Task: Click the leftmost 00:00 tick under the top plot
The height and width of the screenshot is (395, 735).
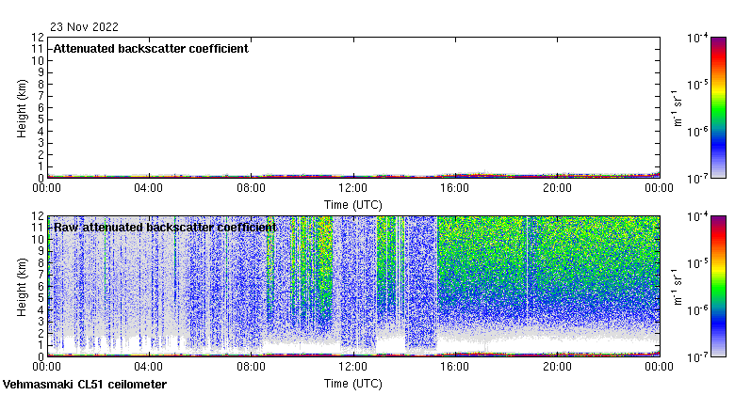Action: (x=46, y=188)
